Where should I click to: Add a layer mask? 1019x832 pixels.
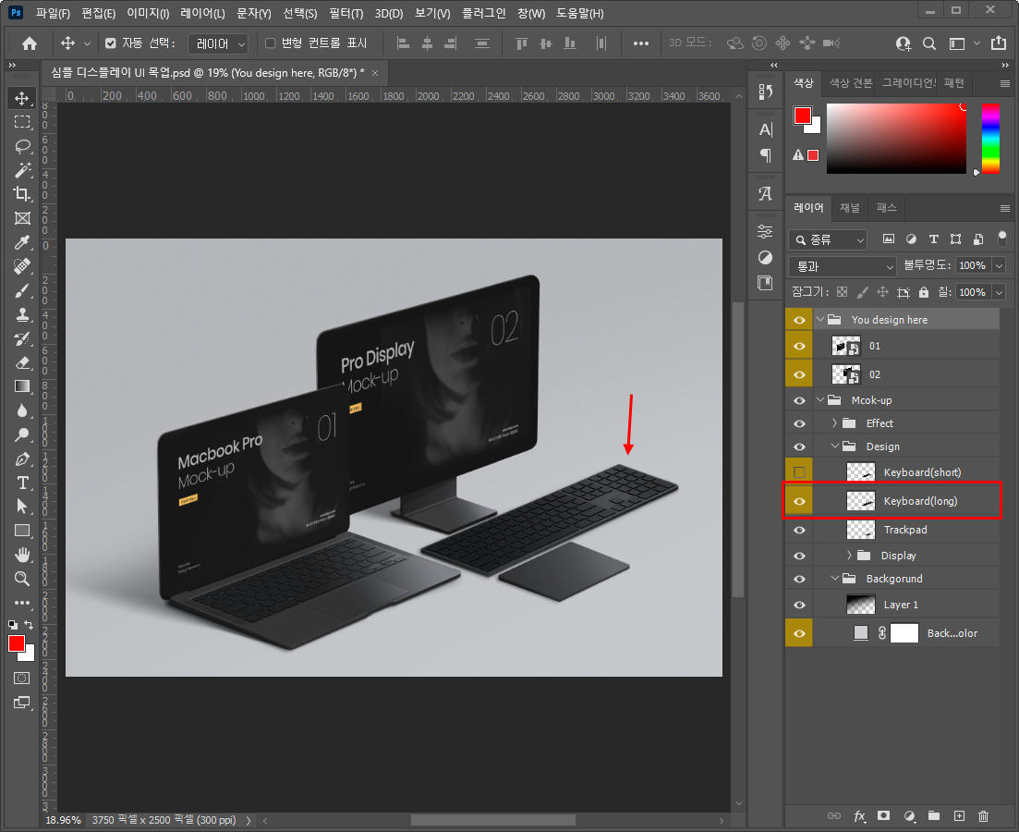click(884, 815)
